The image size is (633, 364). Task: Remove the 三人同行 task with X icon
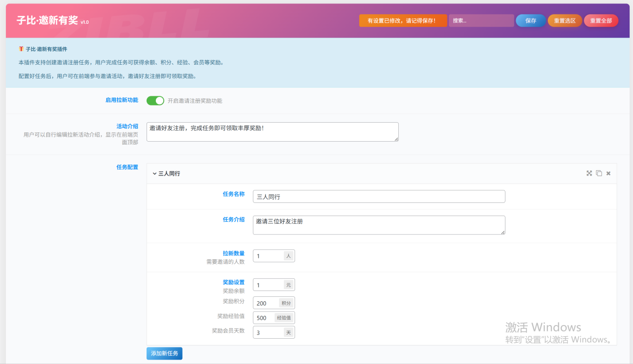tap(608, 173)
